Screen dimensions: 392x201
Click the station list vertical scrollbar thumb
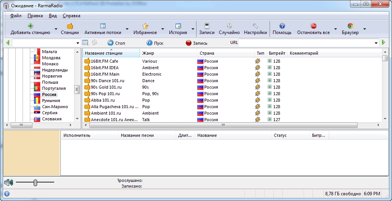tap(385, 58)
